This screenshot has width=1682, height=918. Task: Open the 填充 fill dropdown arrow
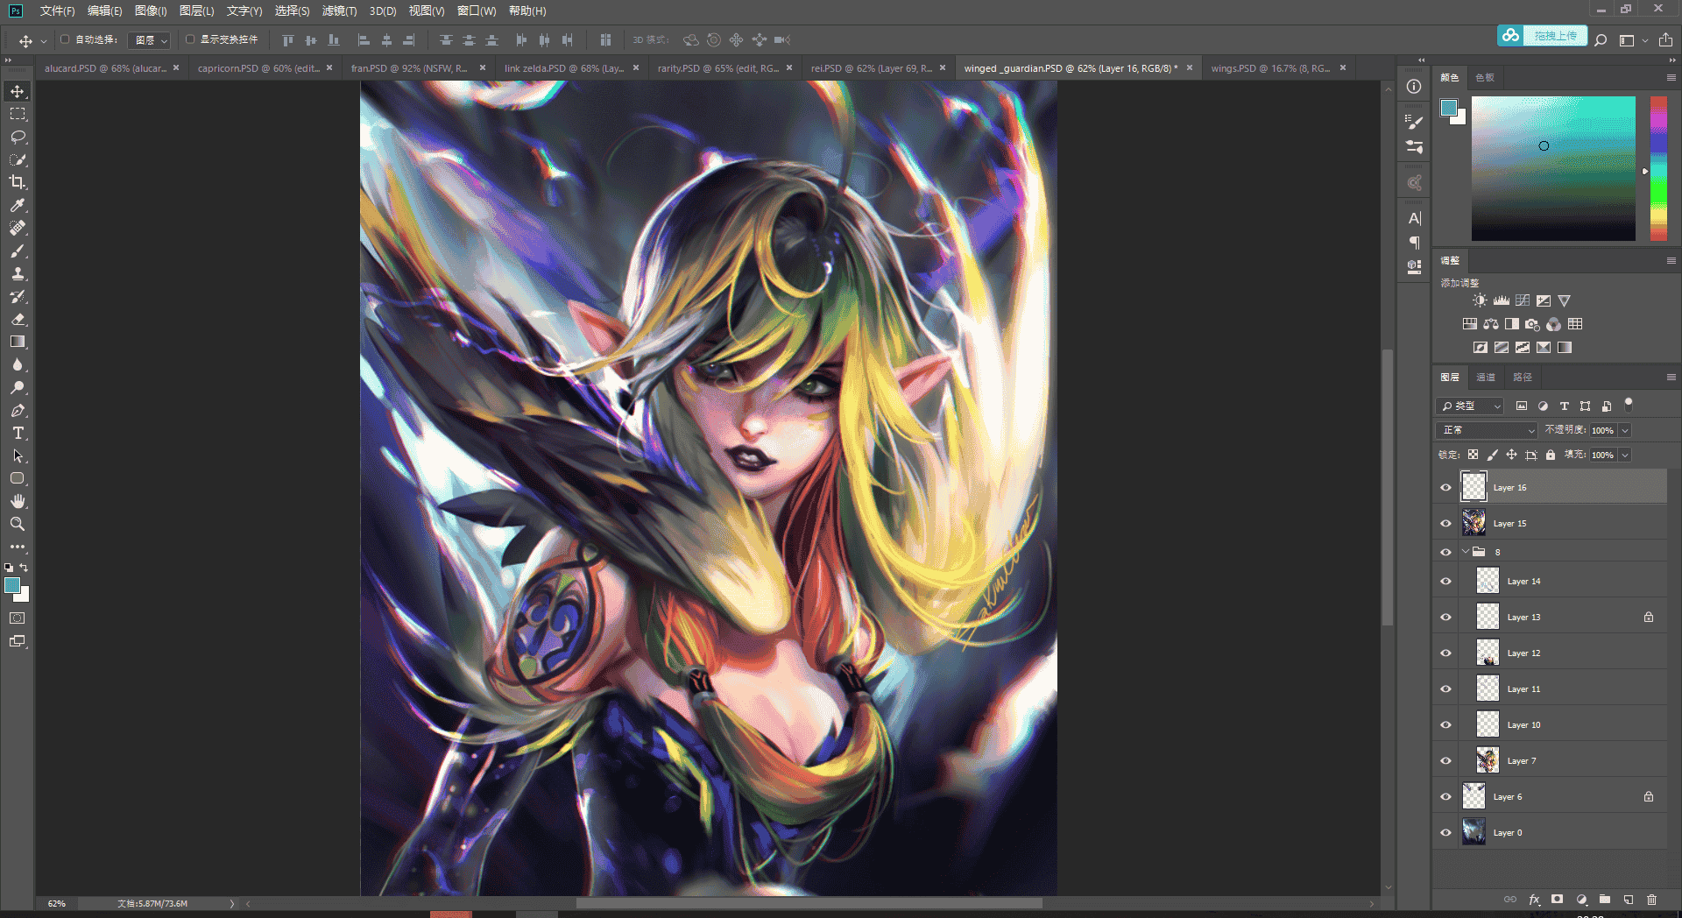tap(1625, 455)
